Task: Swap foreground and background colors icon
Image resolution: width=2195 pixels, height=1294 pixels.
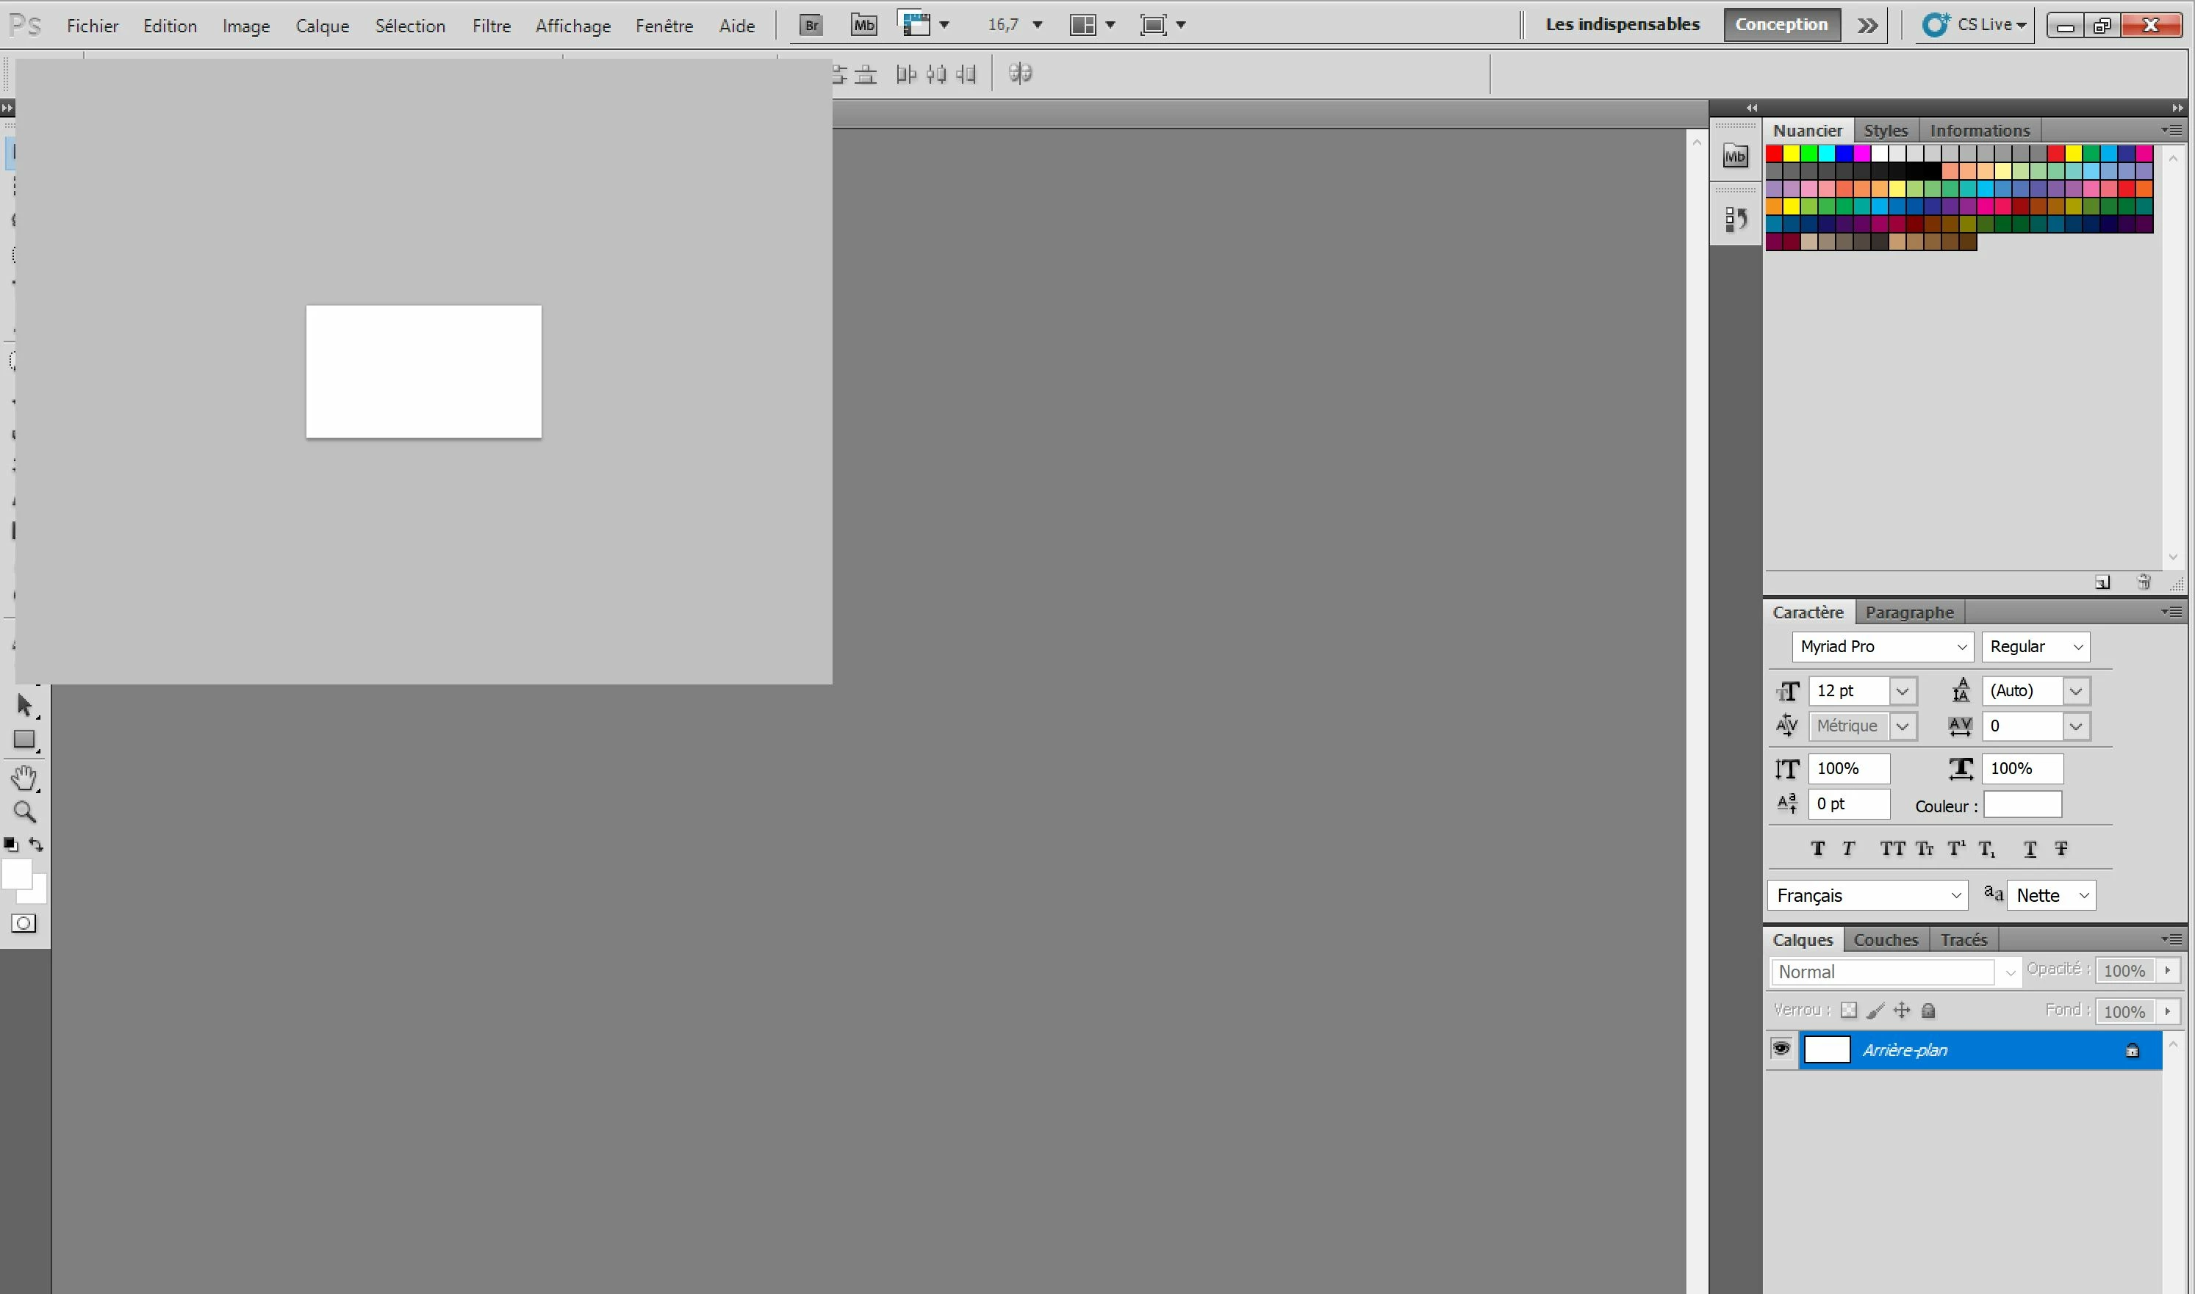Action: [x=36, y=844]
